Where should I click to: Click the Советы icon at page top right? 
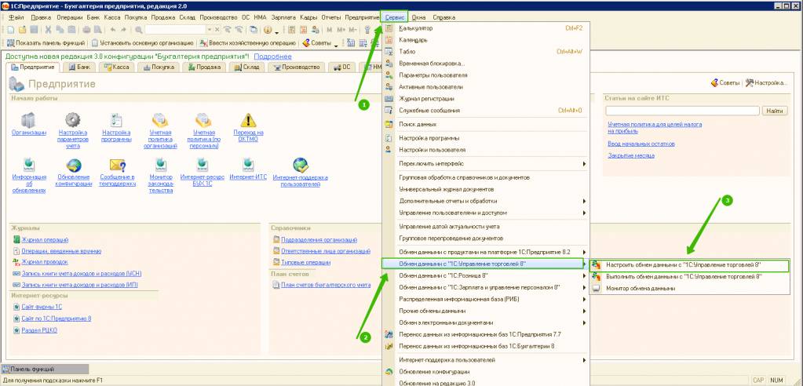click(x=714, y=82)
